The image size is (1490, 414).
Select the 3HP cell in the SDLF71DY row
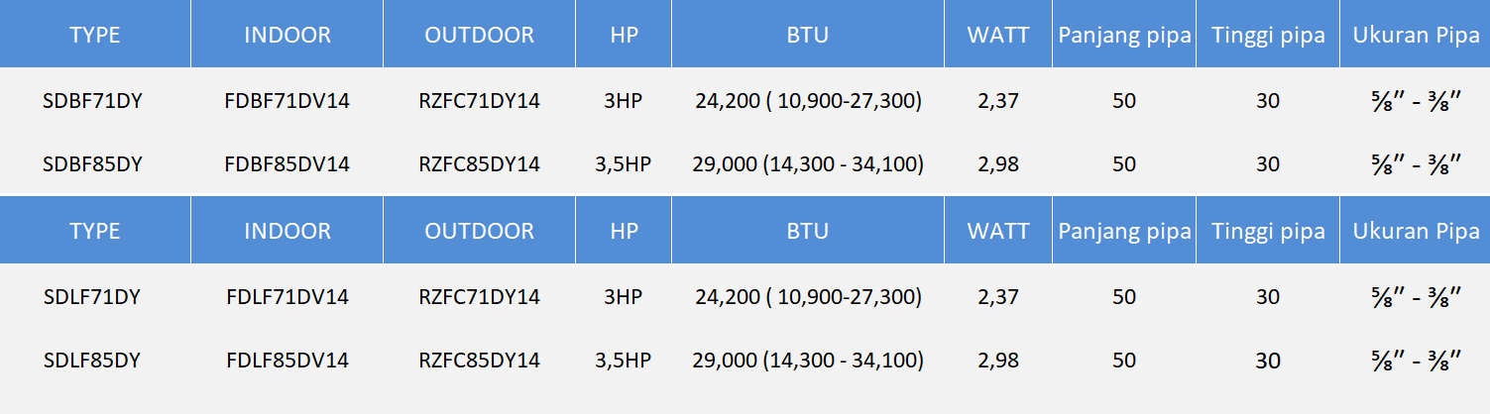tap(623, 297)
